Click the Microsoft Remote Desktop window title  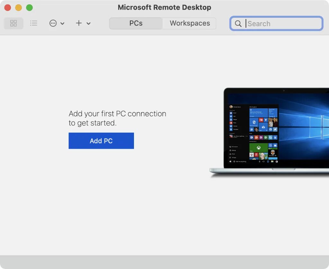164,7
